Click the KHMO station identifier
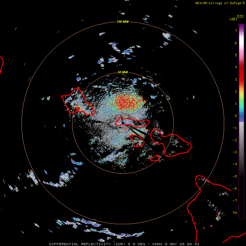 (x=157, y=244)
